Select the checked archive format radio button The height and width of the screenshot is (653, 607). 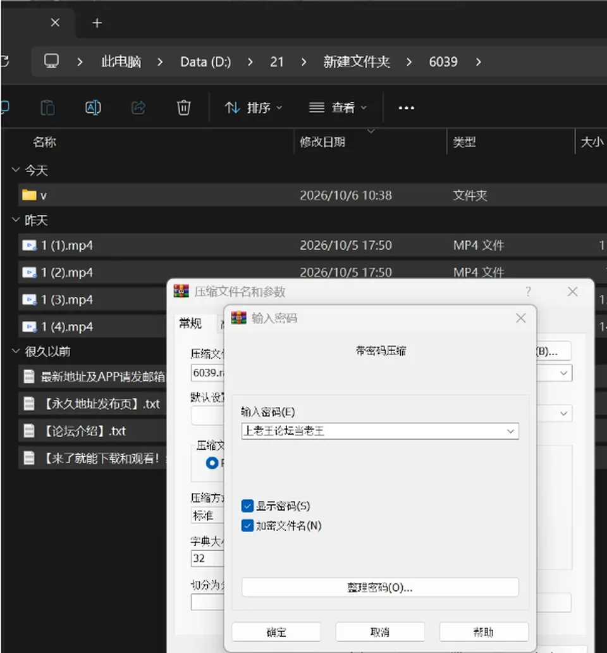(x=212, y=463)
